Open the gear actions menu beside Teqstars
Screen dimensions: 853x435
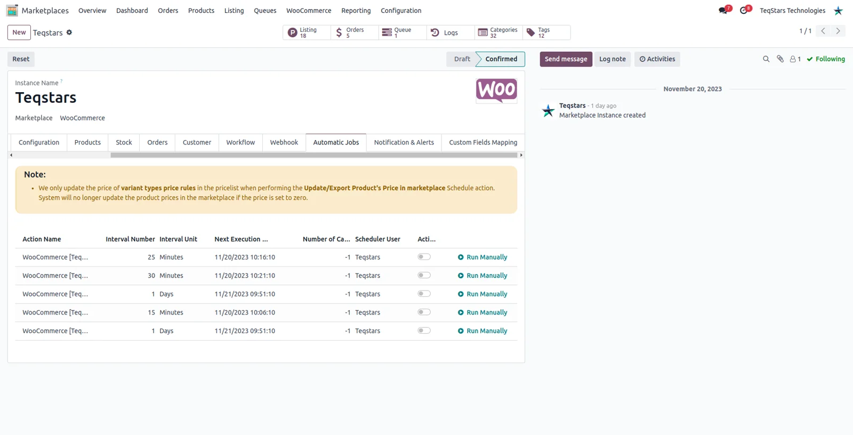(69, 33)
